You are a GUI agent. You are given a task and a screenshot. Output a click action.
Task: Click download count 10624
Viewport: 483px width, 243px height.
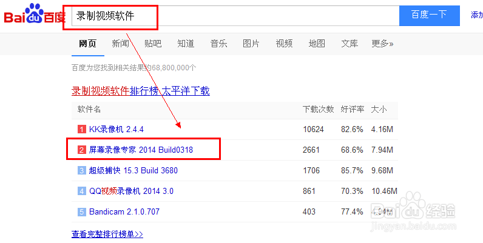tap(313, 129)
